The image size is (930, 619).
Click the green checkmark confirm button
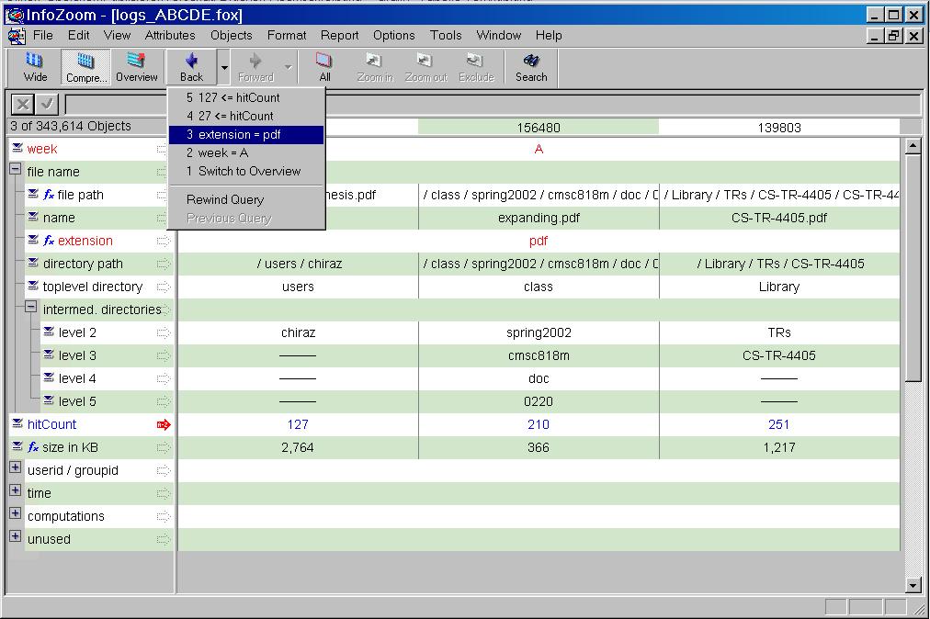tap(48, 105)
